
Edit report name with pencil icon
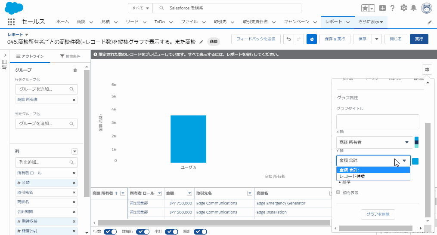201,42
